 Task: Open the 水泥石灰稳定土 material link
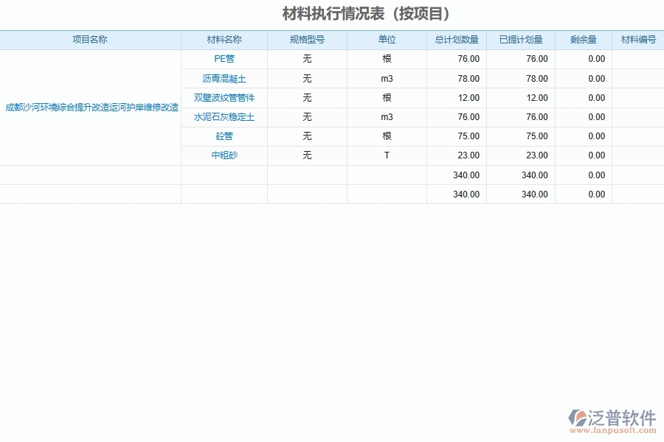pyautogui.click(x=222, y=116)
